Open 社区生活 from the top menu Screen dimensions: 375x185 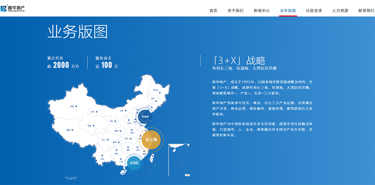pos(314,11)
